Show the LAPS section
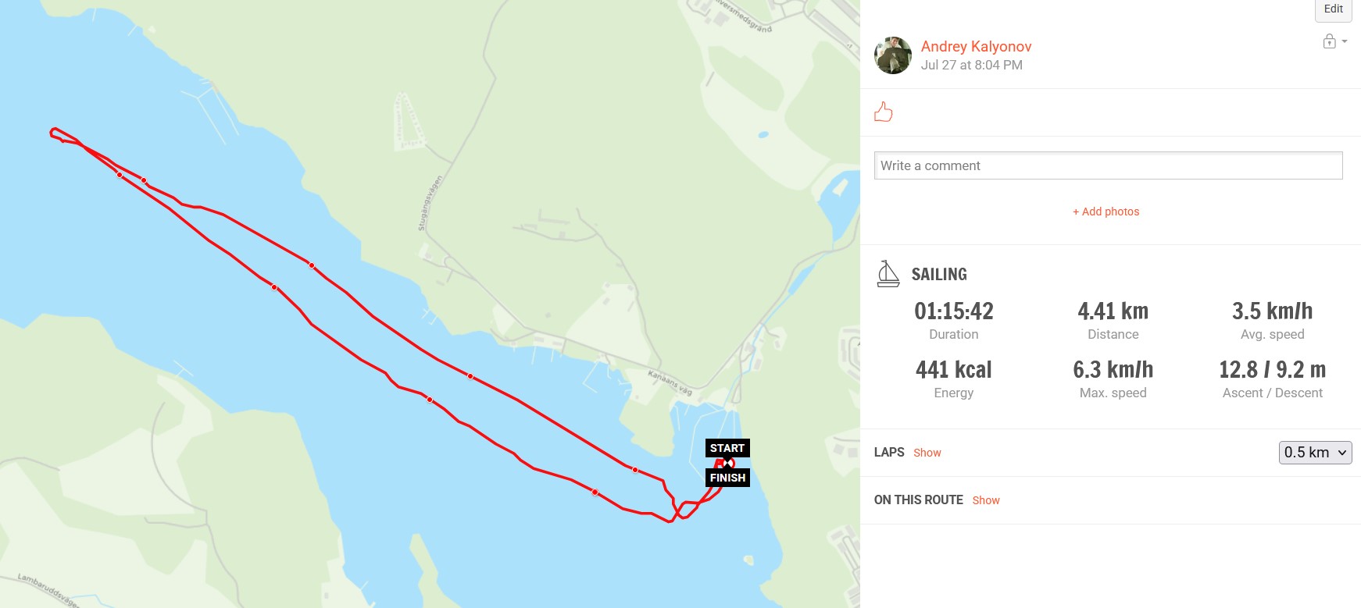The width and height of the screenshot is (1361, 608). 927,453
